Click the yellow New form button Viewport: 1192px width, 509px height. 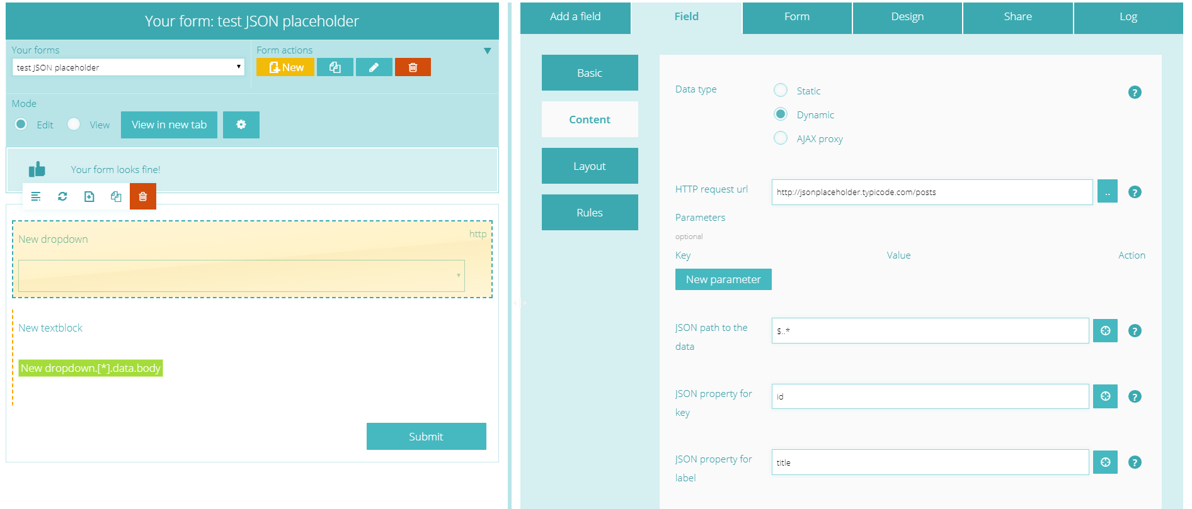pyautogui.click(x=285, y=67)
